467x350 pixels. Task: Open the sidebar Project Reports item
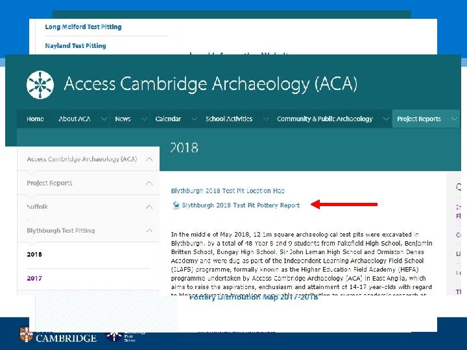[x=49, y=183]
